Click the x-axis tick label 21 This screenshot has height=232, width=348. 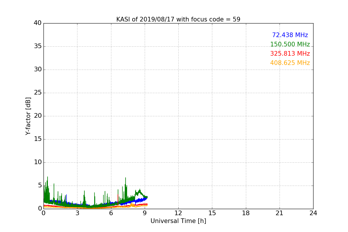[280, 213]
